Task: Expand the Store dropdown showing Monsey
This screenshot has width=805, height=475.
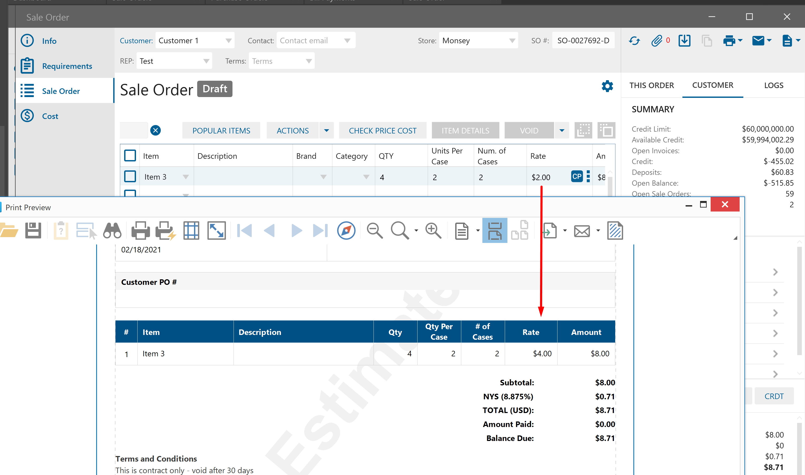Action: click(x=512, y=41)
